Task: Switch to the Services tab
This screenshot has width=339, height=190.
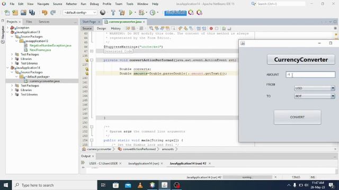Action: click(44, 22)
